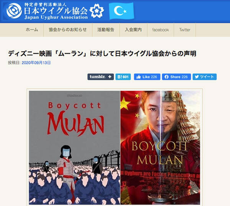Open the gray Boycott Mulan illustration

click(74, 148)
